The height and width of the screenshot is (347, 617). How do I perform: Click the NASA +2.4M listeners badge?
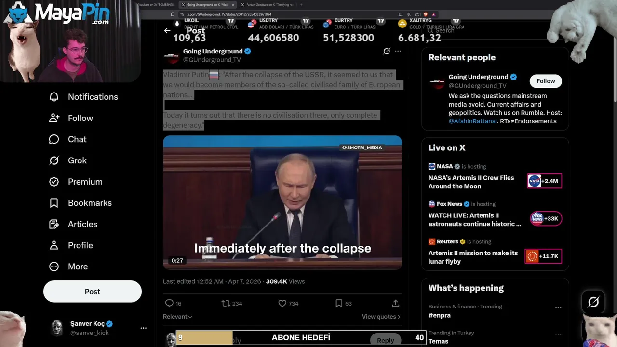coord(544,181)
